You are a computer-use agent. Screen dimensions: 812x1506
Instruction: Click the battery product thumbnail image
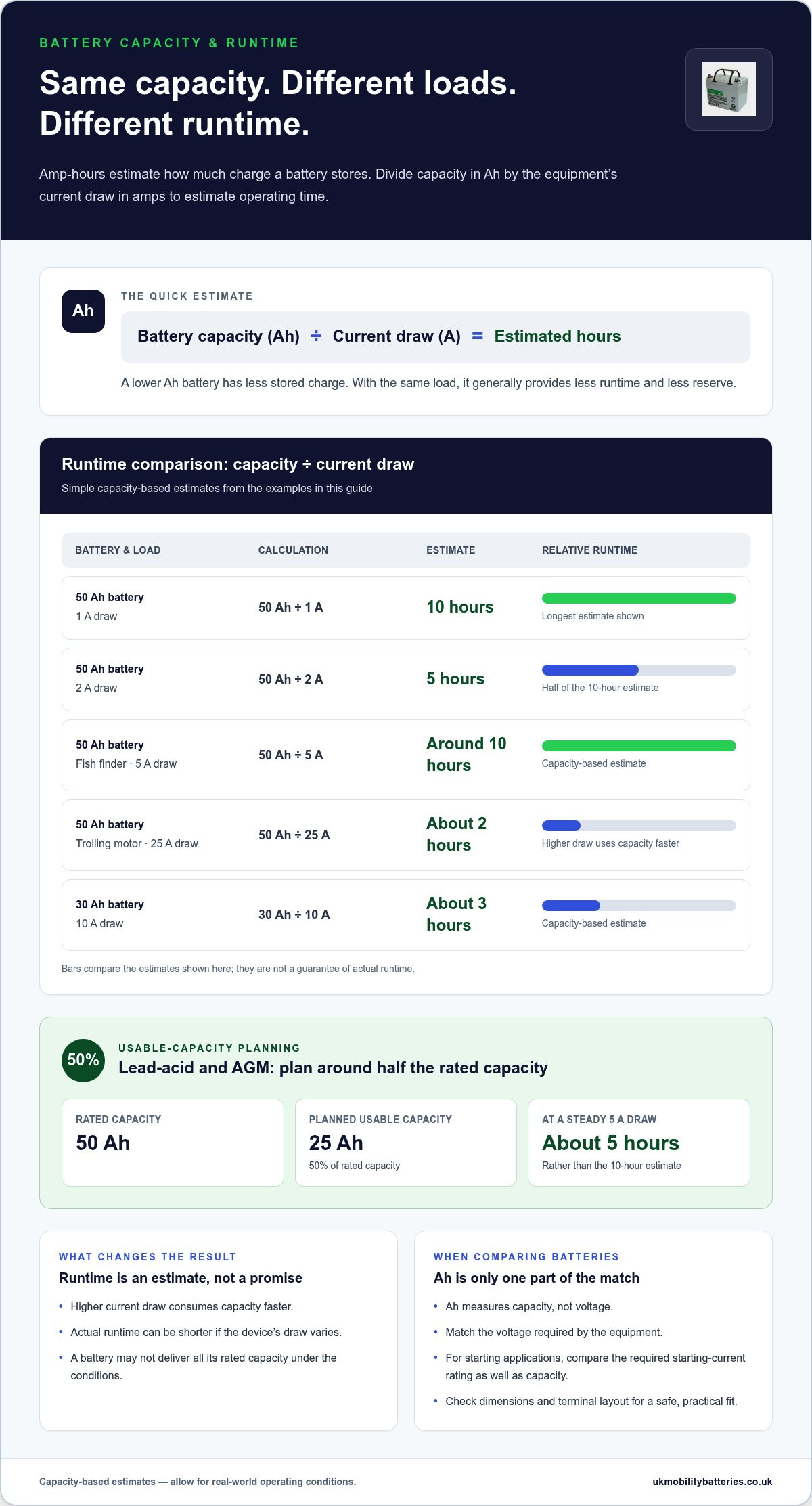(729, 89)
